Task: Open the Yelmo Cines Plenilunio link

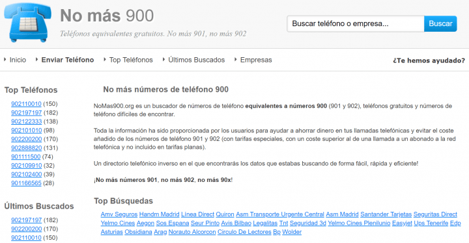Action: pyautogui.click(x=359, y=223)
